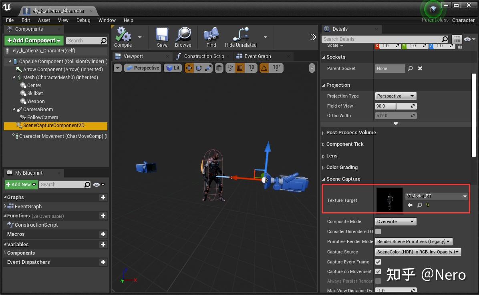Open the search magnifier next to Texture Target
479x295 pixels.
coord(419,205)
